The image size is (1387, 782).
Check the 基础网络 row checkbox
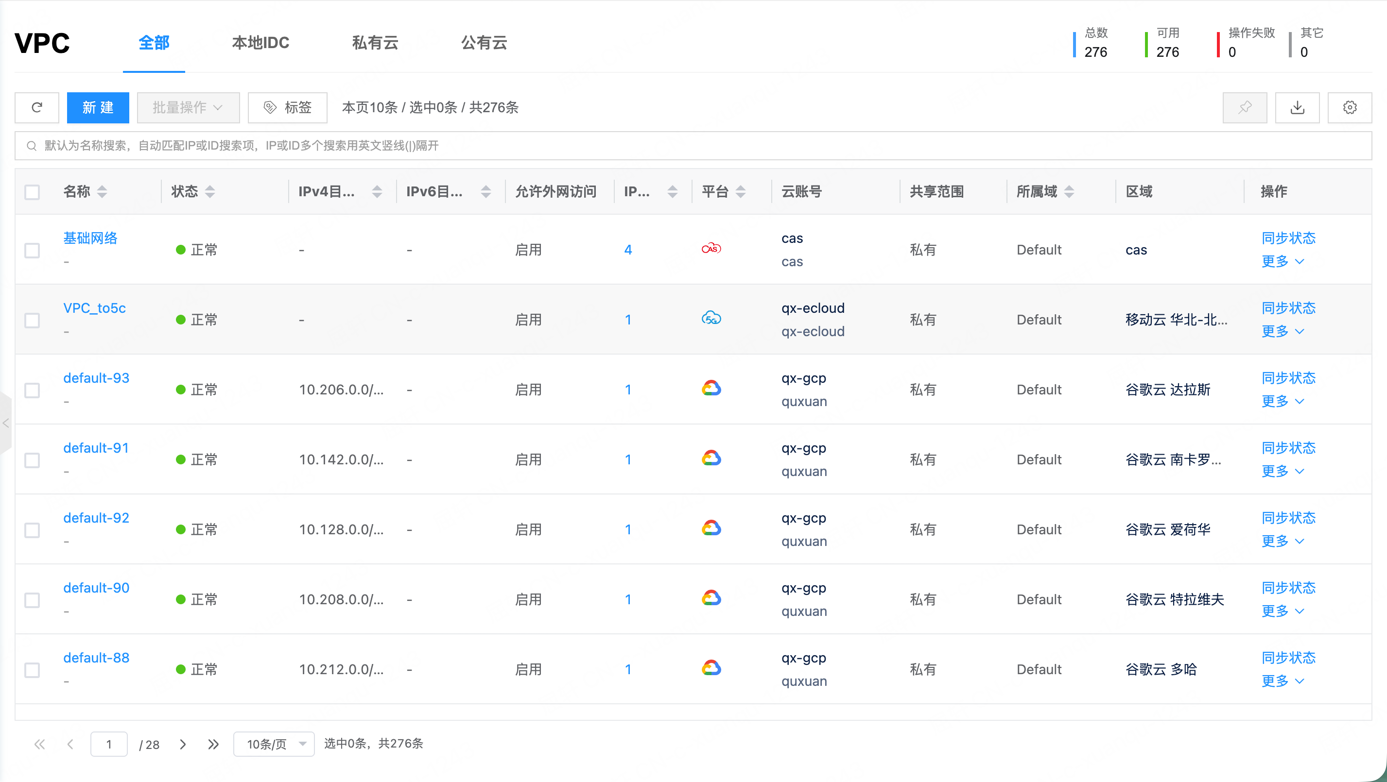32,251
